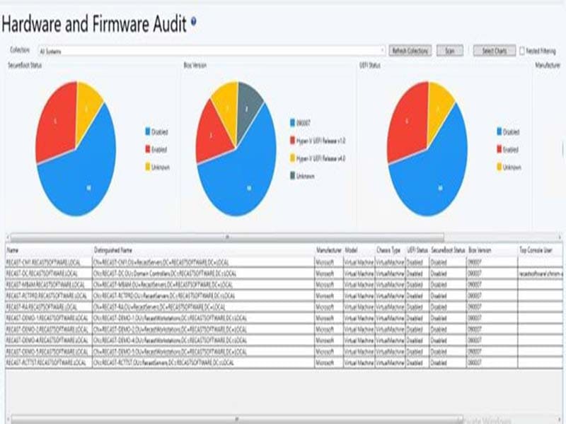566x424 pixels.
Task: Click the blue Disabled legend swatch for UEFI Status
Action: tap(499, 131)
